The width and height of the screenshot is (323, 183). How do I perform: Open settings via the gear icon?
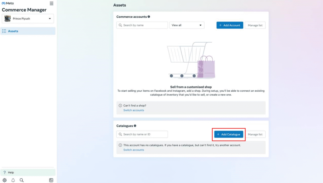(4, 180)
